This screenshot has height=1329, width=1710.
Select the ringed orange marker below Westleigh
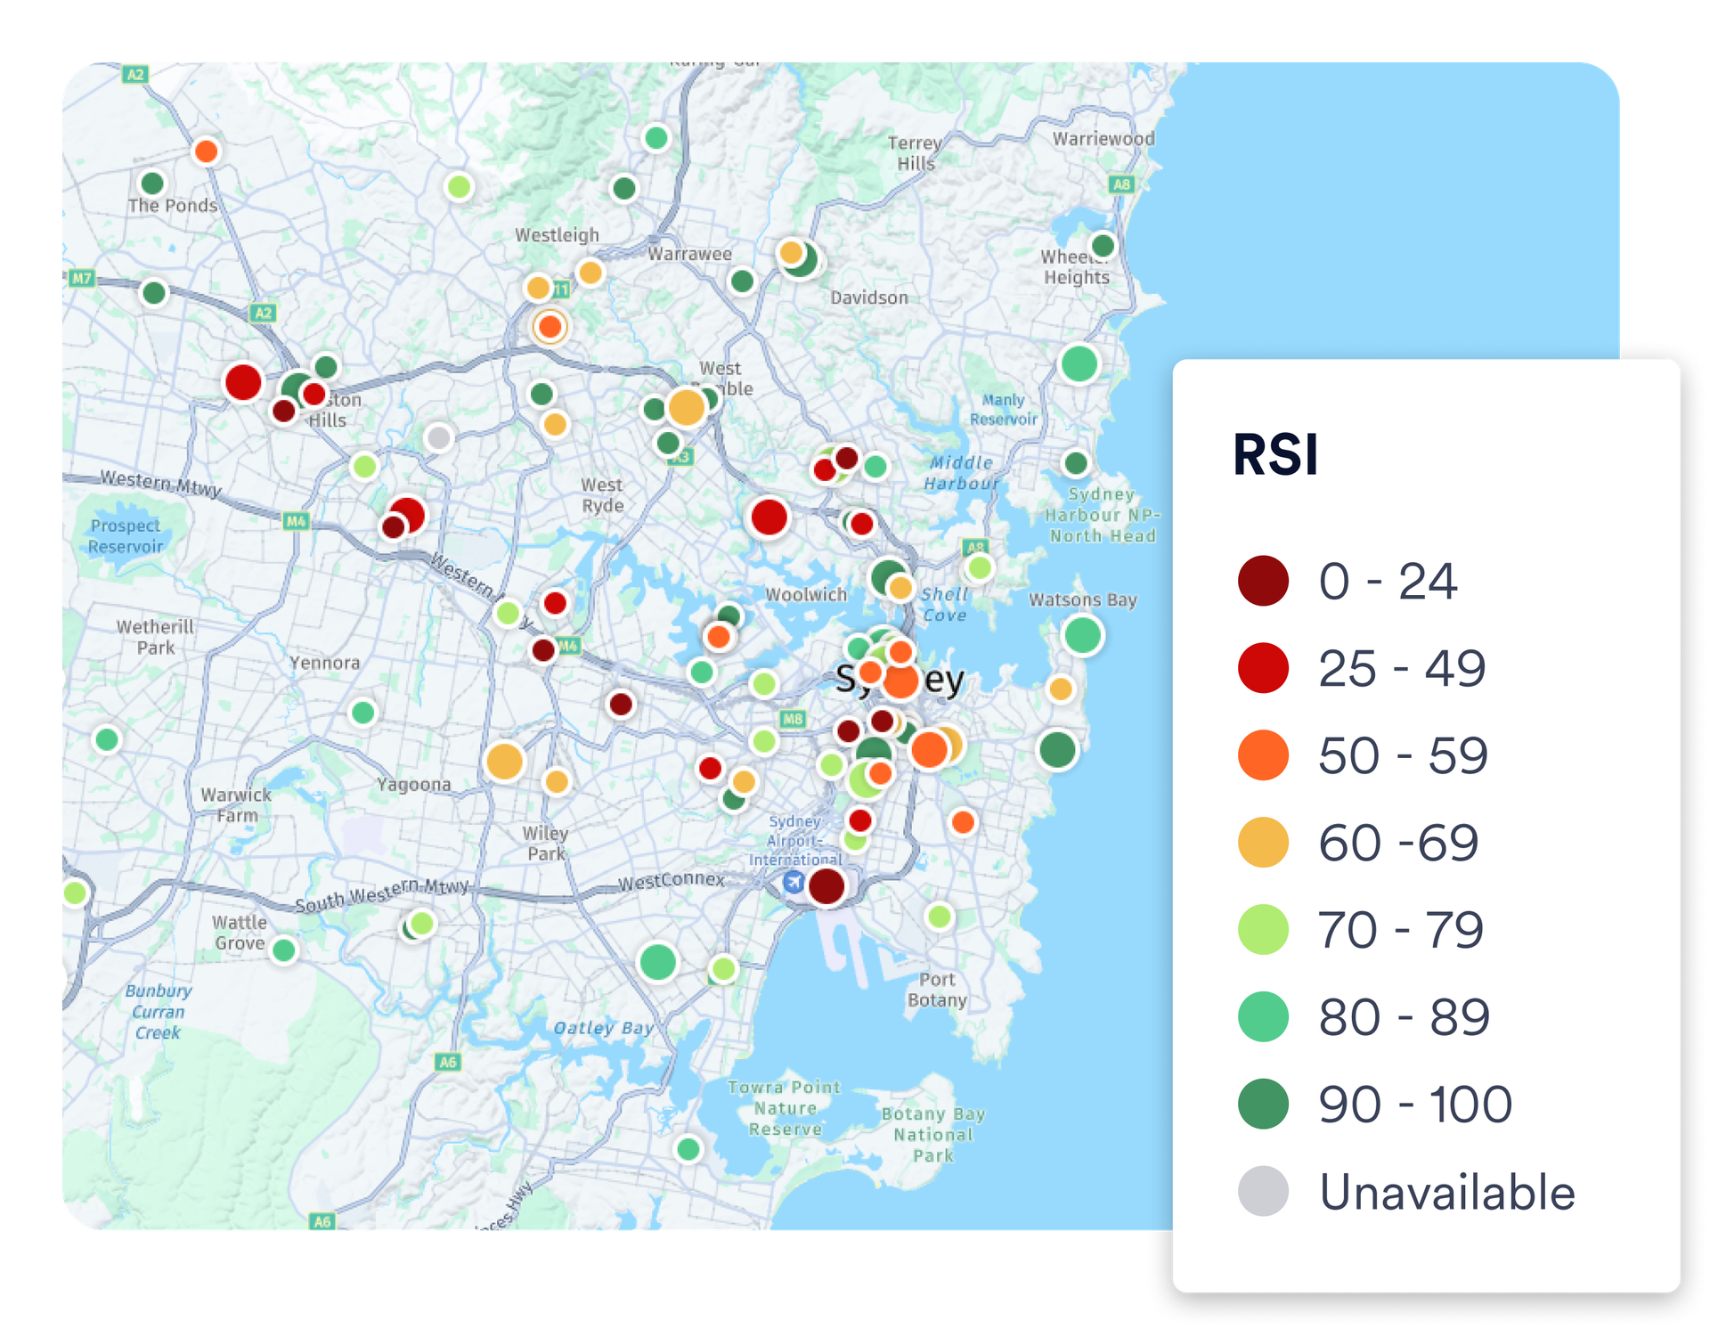[x=550, y=326]
